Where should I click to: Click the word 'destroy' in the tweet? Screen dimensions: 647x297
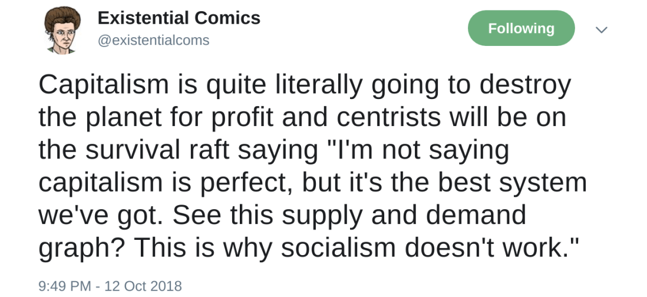[x=524, y=85]
